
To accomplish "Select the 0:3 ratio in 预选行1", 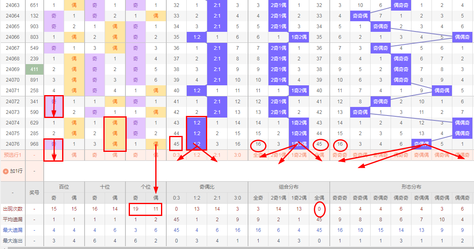I will coord(177,155).
